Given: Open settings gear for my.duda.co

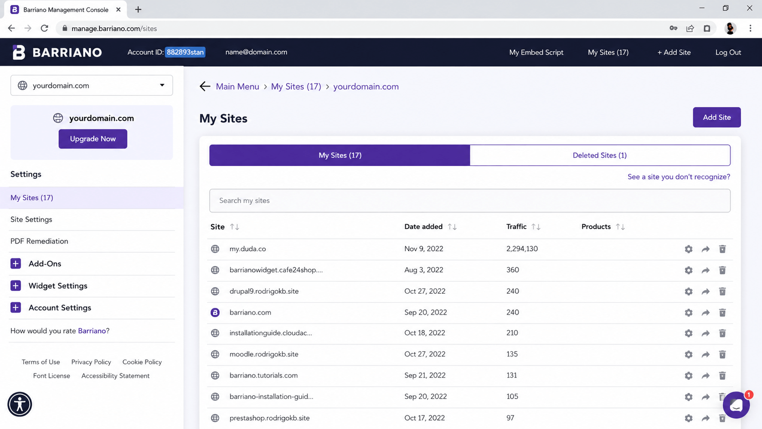Looking at the screenshot, I should 689,249.
